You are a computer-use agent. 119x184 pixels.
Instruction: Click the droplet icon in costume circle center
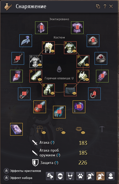click(x=59, y=69)
